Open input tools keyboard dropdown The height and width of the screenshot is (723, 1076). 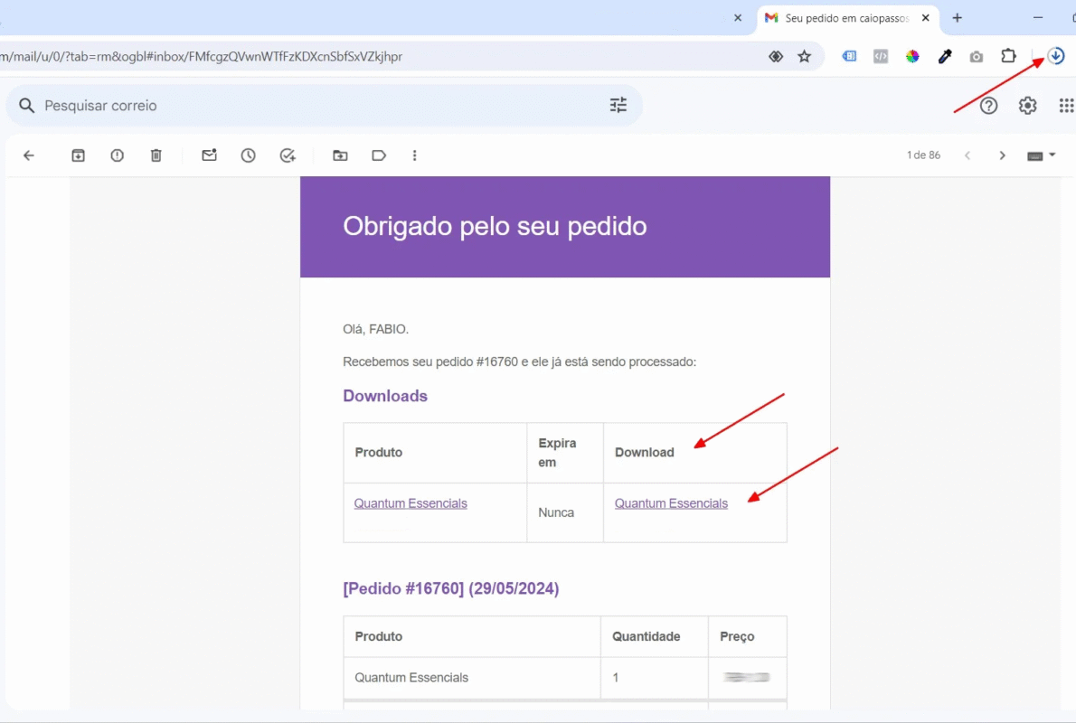coord(1041,155)
